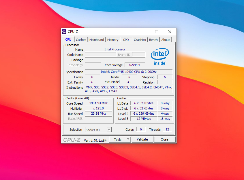Image resolution: width=244 pixels, height=180 pixels.
Task: Click the Validate button
Action: coord(142,140)
